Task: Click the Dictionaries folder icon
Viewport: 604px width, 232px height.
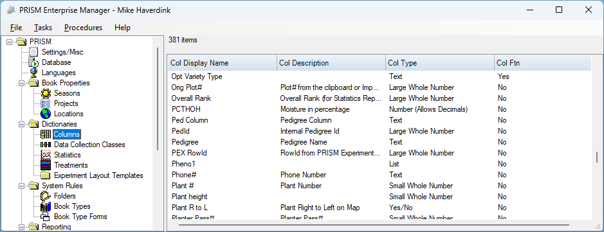Action: point(33,124)
